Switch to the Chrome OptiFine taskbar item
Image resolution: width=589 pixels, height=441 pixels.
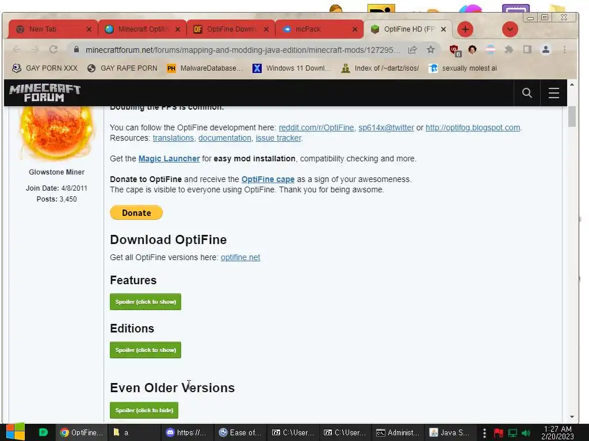point(82,432)
